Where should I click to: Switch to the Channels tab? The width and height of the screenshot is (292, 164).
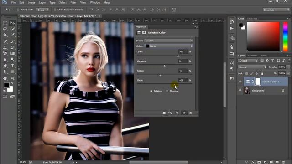coord(252,56)
